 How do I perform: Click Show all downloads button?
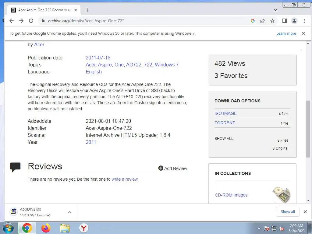click(288, 212)
